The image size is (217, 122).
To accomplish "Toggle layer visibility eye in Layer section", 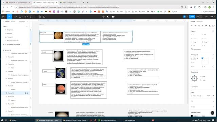I will pos(213,96).
